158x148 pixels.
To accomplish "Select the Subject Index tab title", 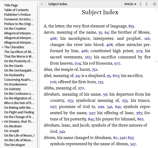I will point(58,4).
